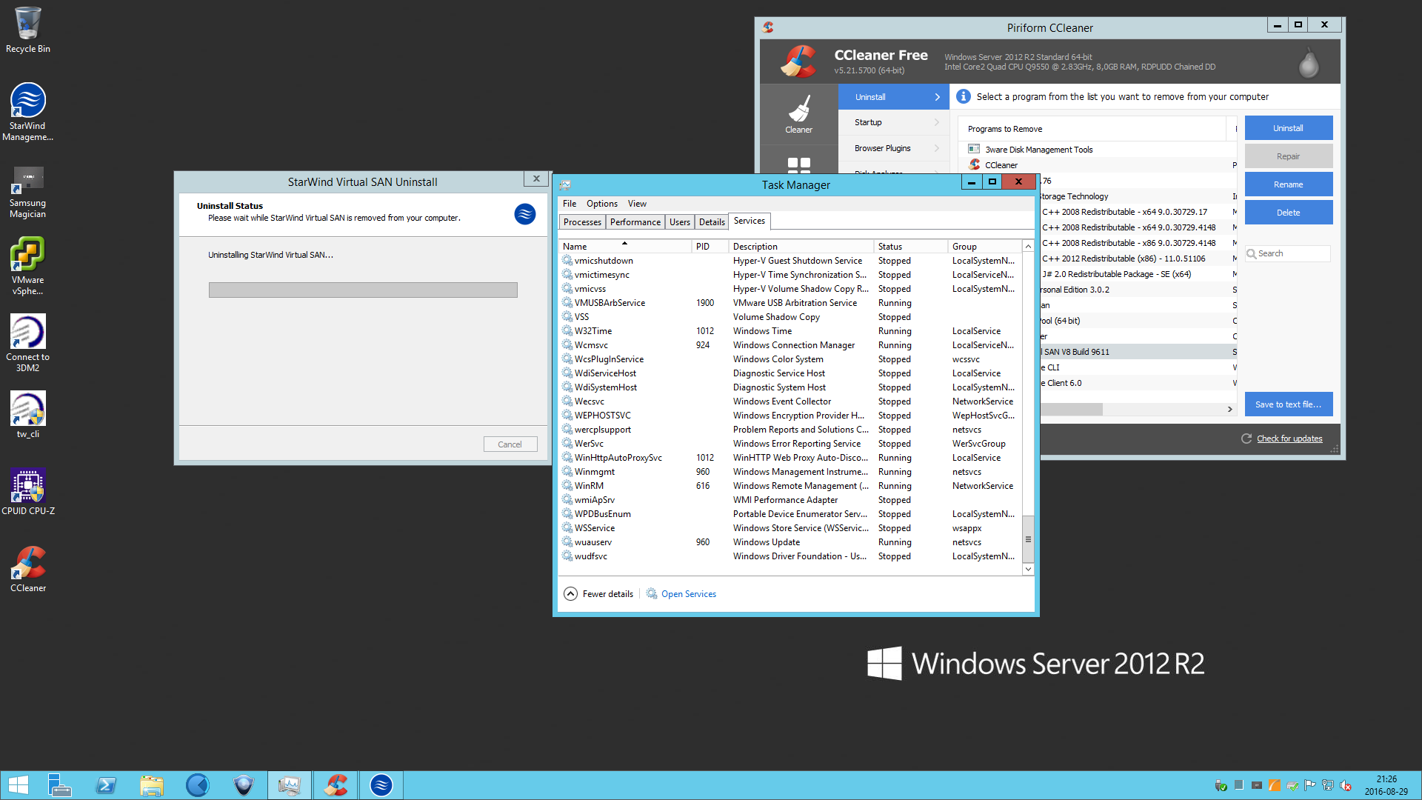Click the Check for updates link
This screenshot has width=1422, height=800.
(1289, 439)
